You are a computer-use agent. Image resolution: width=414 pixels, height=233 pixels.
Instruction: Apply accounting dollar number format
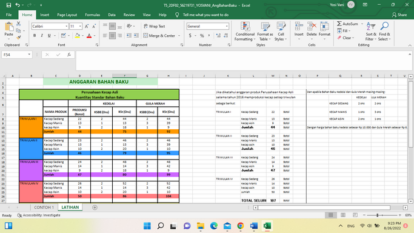[190, 35]
